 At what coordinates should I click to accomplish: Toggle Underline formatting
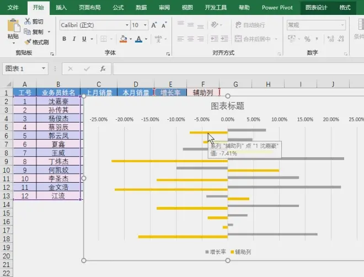(84, 39)
